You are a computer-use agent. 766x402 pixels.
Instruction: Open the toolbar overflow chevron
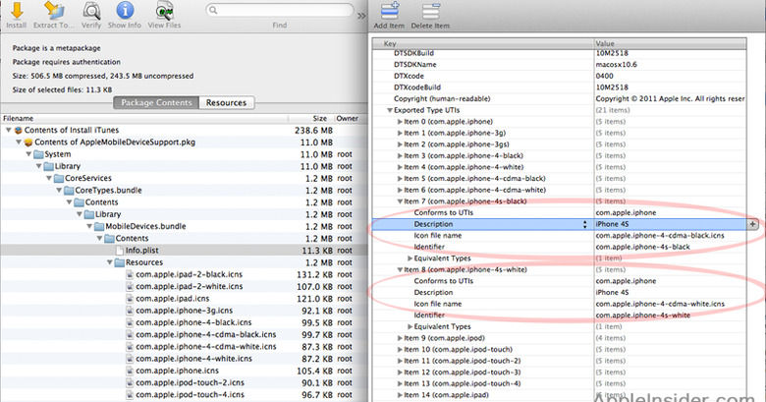coord(361,16)
